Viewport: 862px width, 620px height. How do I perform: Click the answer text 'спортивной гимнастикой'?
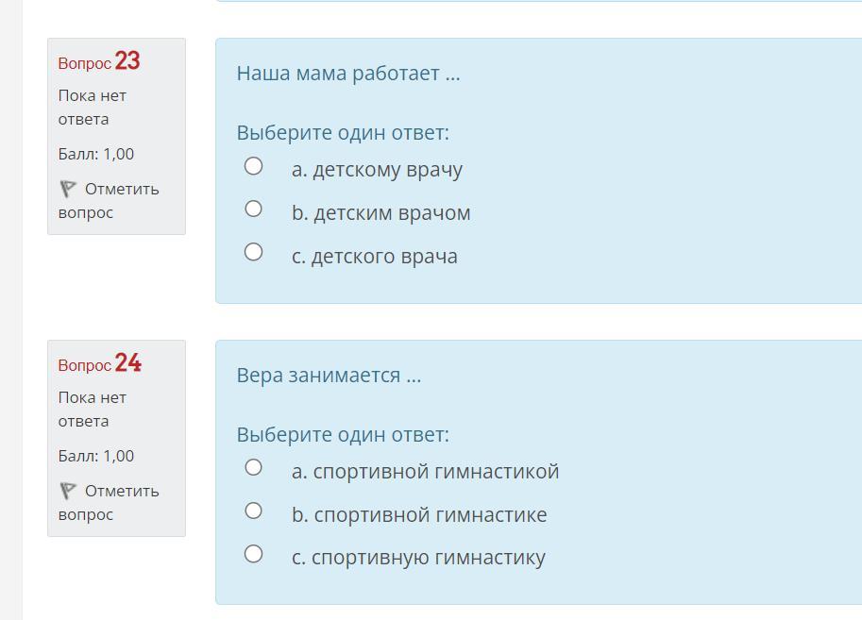click(x=436, y=472)
